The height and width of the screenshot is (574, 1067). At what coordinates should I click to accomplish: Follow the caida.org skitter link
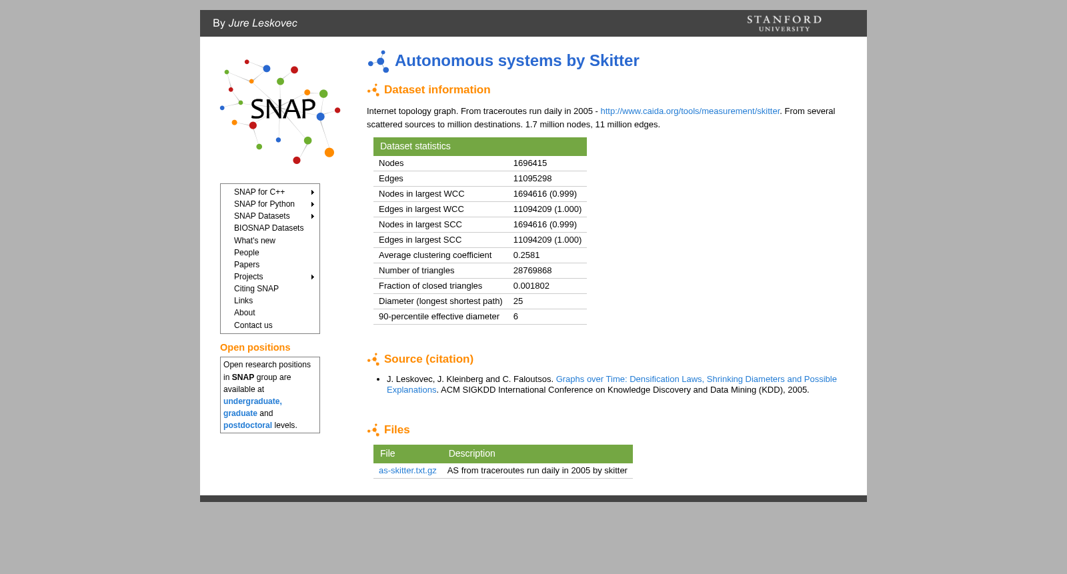click(690, 111)
